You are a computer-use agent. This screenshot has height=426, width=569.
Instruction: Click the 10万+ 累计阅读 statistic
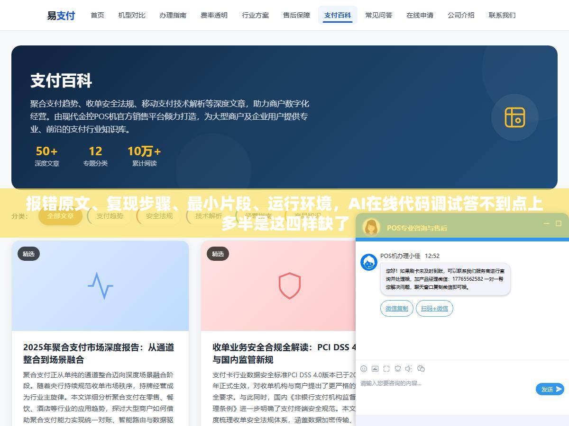point(144,157)
